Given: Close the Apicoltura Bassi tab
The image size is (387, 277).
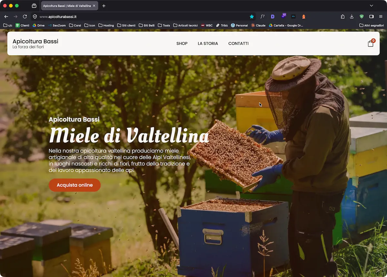Looking at the screenshot, I should point(94,6).
